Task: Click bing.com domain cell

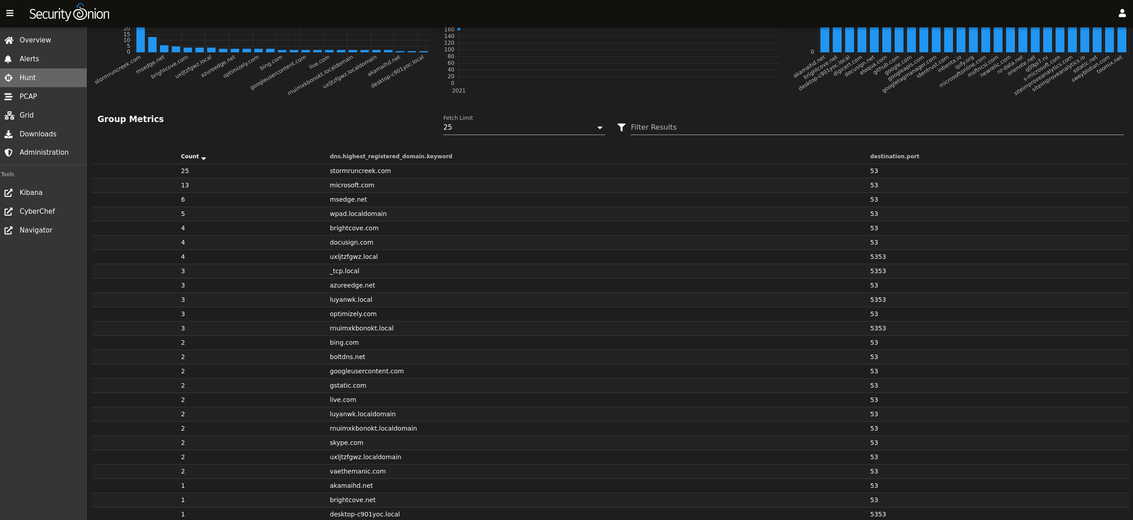Action: (344, 342)
